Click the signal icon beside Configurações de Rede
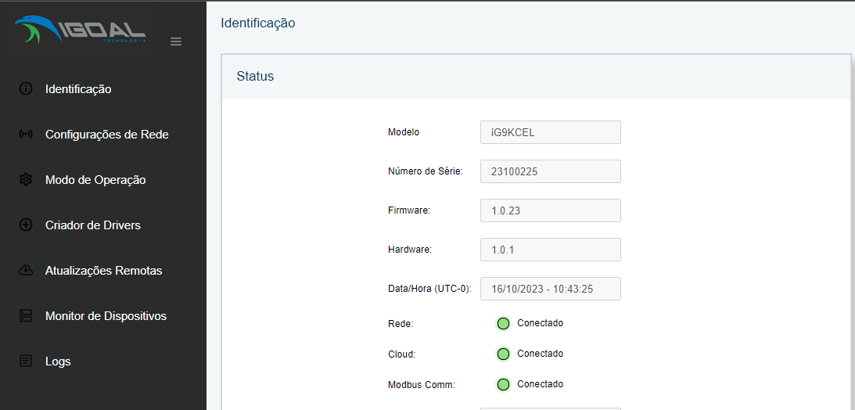The width and height of the screenshot is (855, 410). tap(26, 134)
